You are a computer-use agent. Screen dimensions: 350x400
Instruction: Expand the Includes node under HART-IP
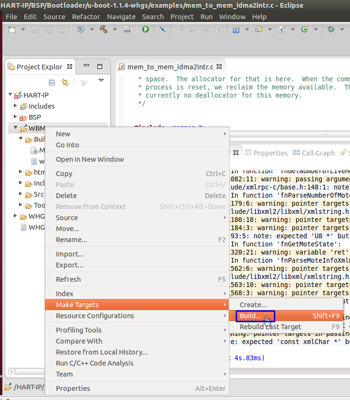click(15, 106)
